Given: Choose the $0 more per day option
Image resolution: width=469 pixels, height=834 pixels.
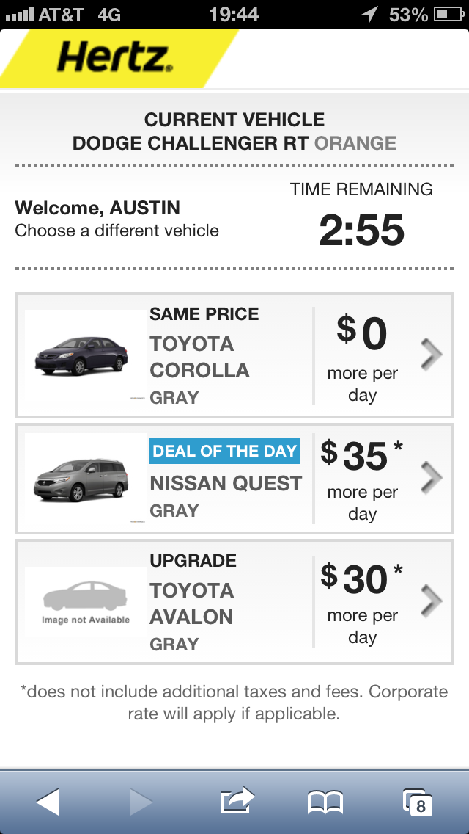Looking at the screenshot, I should [x=362, y=355].
